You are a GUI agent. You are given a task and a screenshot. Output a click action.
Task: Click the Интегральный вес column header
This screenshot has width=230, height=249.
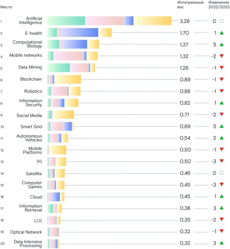[190, 5]
